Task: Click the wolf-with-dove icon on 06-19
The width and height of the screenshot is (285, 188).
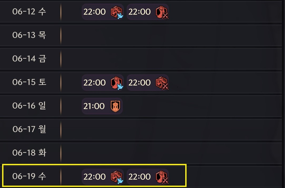Action: 117,177
